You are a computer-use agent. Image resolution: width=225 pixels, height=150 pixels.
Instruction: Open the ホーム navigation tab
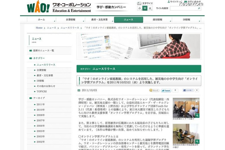point(41,20)
